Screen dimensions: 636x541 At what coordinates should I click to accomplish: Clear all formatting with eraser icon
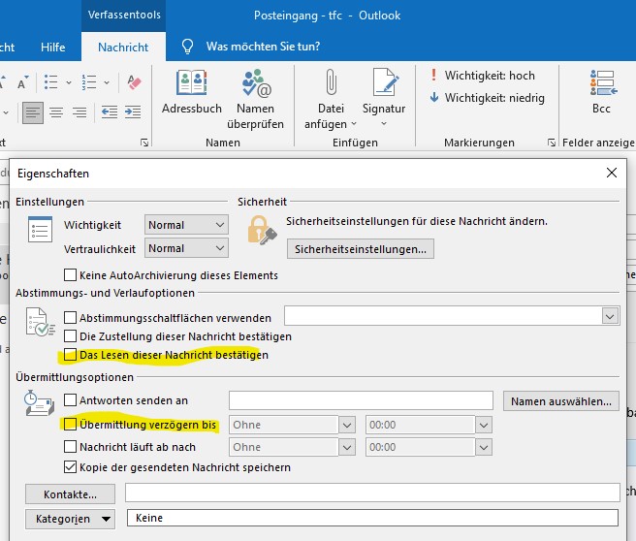(134, 81)
